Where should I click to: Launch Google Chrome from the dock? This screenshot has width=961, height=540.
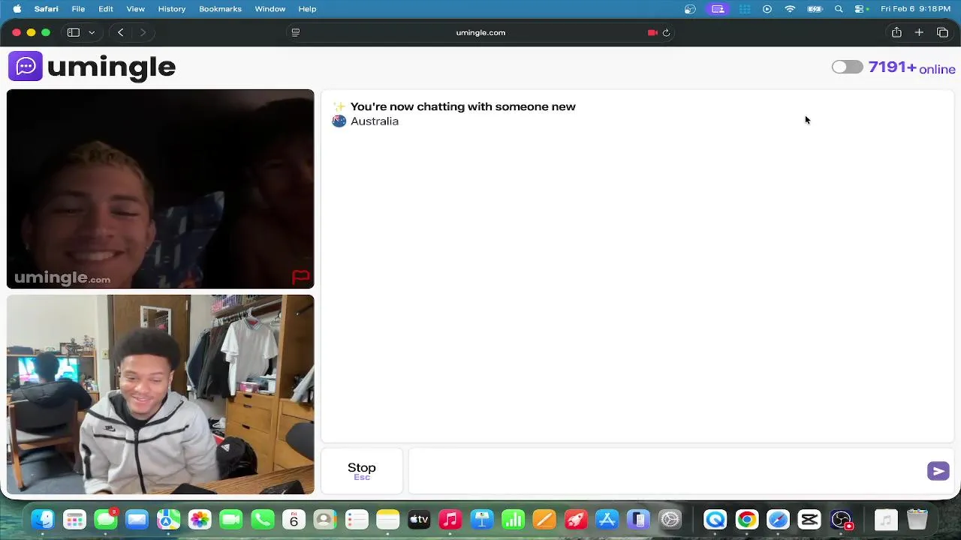[x=746, y=520]
